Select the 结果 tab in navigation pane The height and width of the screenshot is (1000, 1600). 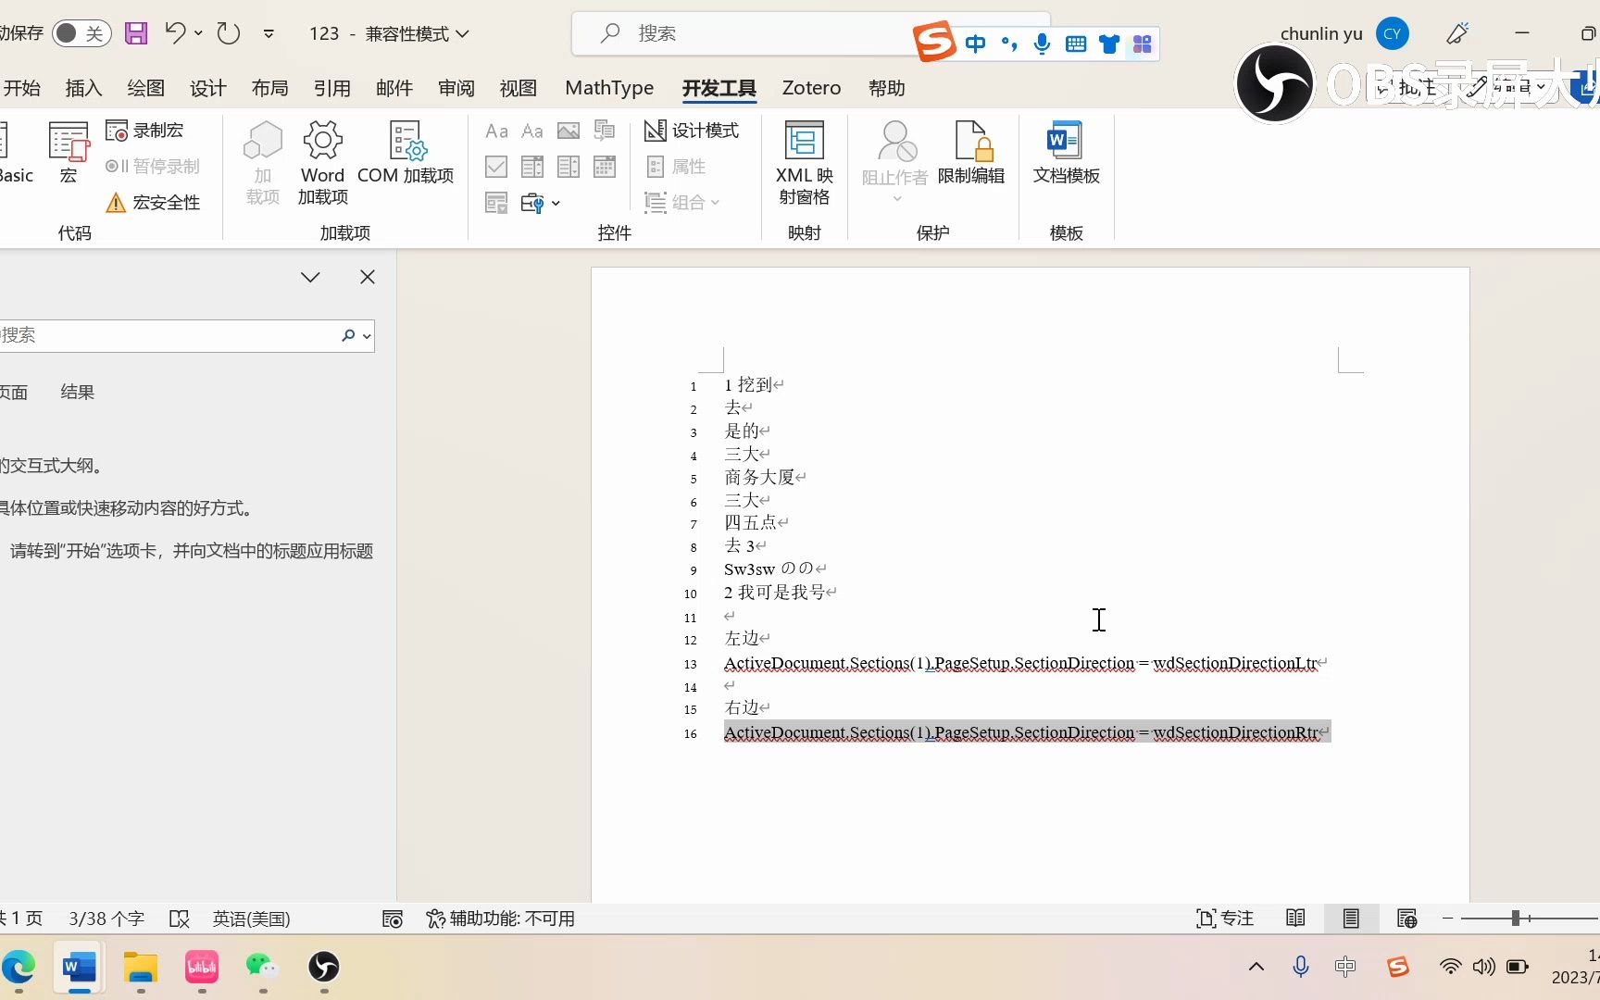(x=76, y=391)
